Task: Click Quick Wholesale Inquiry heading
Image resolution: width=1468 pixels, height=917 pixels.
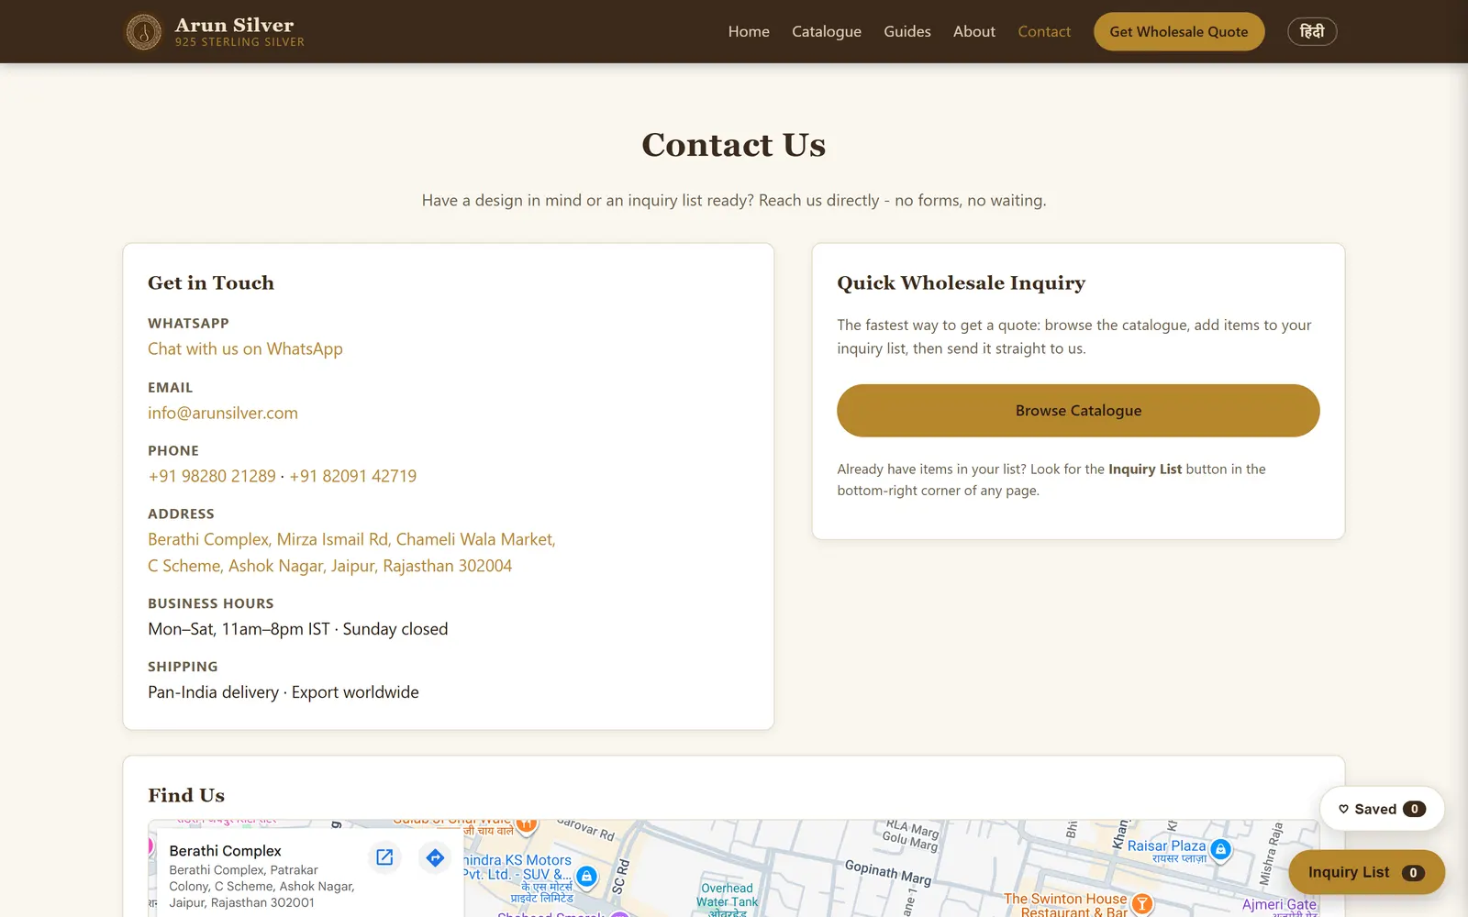Action: (x=961, y=282)
